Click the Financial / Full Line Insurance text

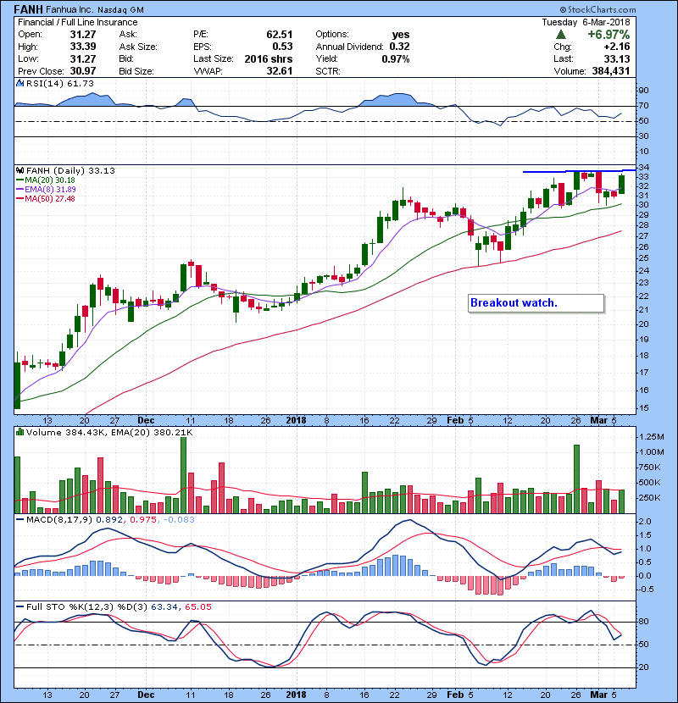click(78, 22)
